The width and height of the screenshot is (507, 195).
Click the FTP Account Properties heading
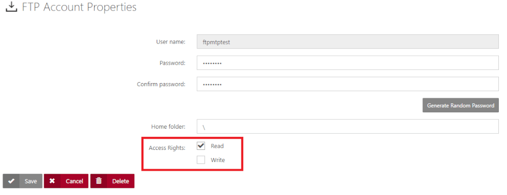pos(79,7)
